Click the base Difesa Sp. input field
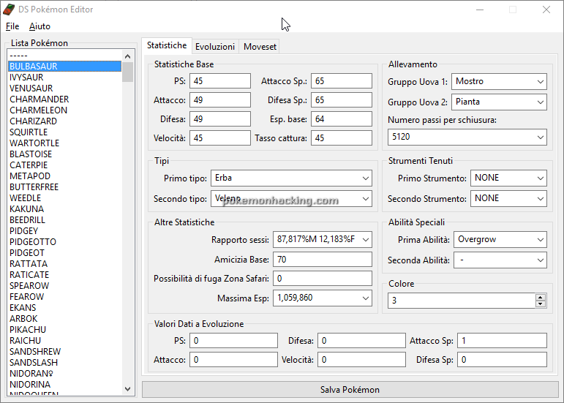The width and height of the screenshot is (564, 403). (342, 100)
